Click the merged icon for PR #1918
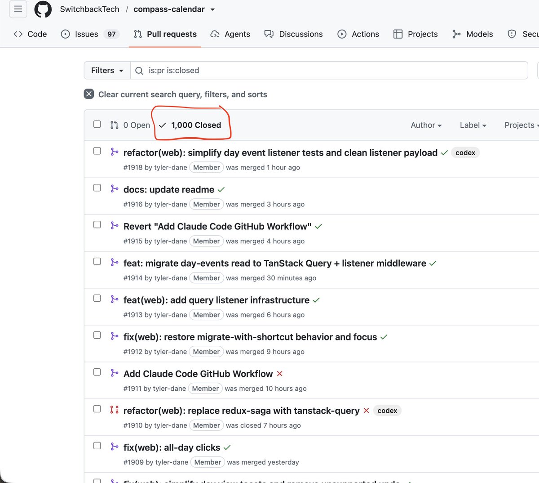Viewport: 539px width, 483px height. pos(115,152)
